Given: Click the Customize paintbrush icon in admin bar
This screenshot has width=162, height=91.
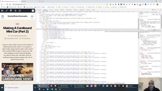Looking at the screenshot, I should click(7, 11).
